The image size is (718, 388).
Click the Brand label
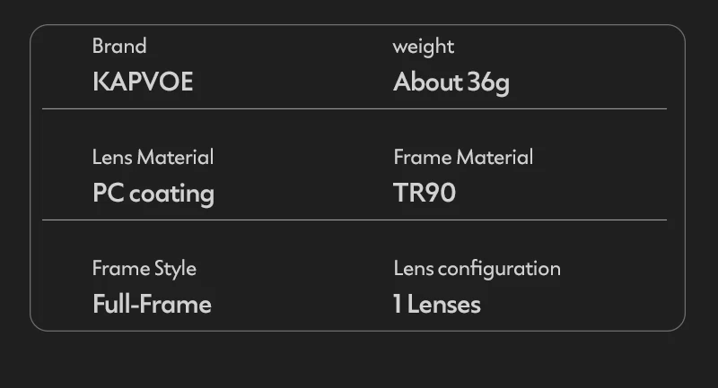pos(119,46)
